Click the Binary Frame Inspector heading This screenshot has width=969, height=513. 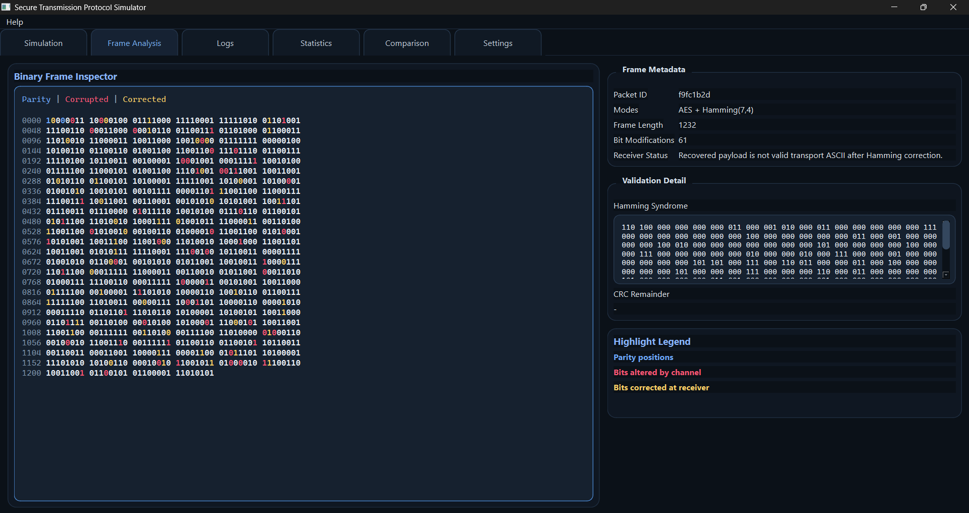point(66,77)
